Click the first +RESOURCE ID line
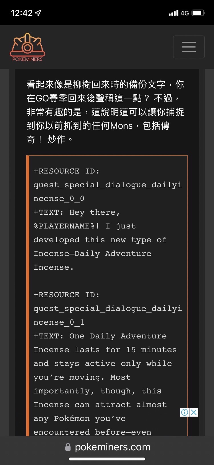 point(66,171)
